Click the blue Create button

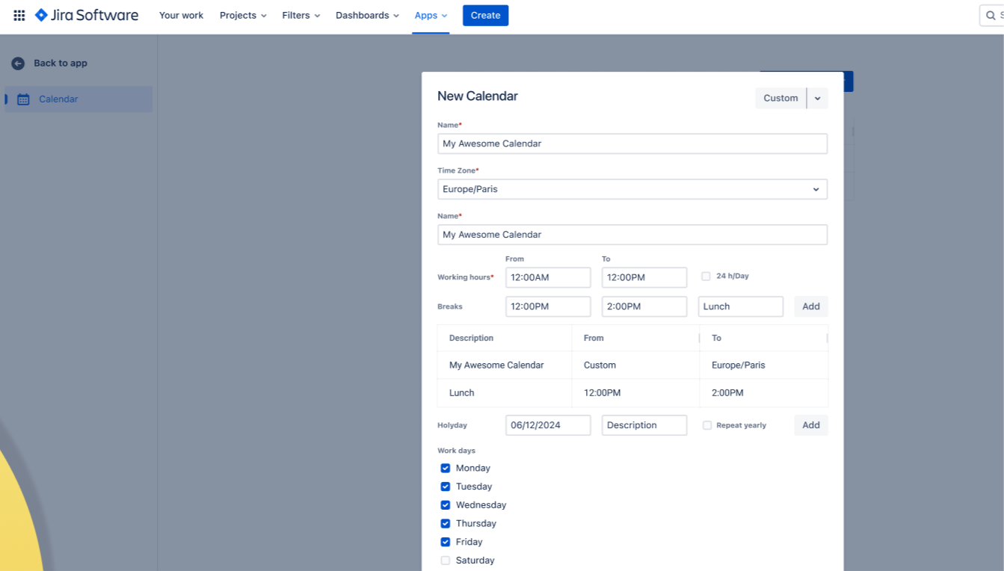click(x=485, y=15)
